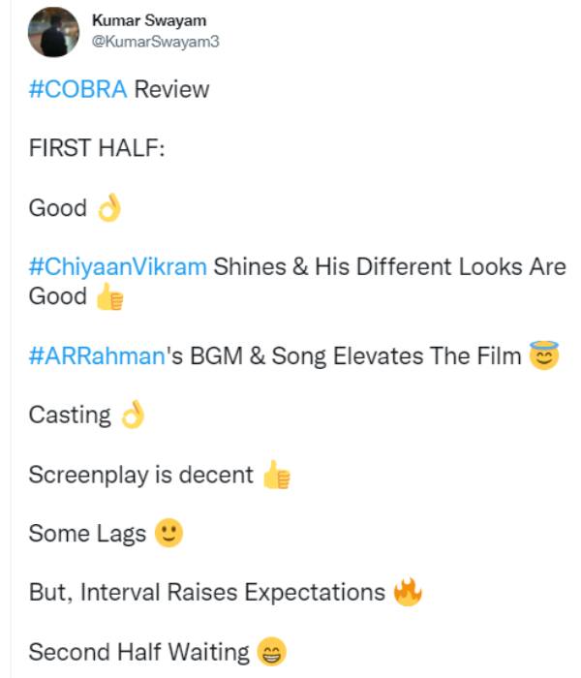
Task: Click the smiley emoji after Some Lags
Action: point(168,534)
